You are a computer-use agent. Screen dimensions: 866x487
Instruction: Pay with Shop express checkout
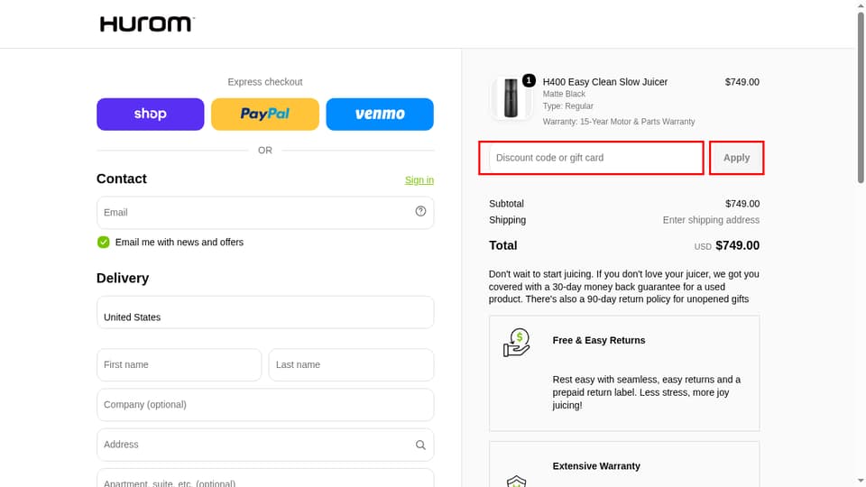pos(151,115)
